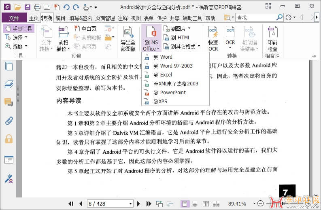Open the comments panel in sidebar
The image size is (321, 210).
[9, 102]
